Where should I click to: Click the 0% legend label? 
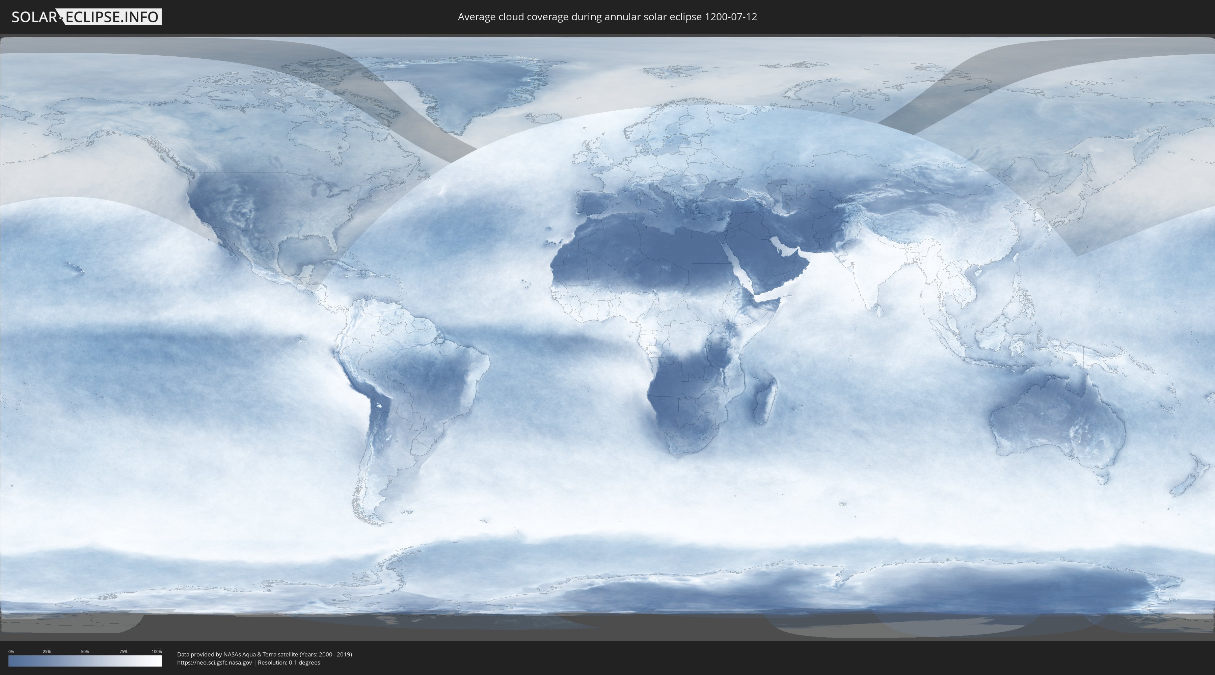click(x=11, y=651)
